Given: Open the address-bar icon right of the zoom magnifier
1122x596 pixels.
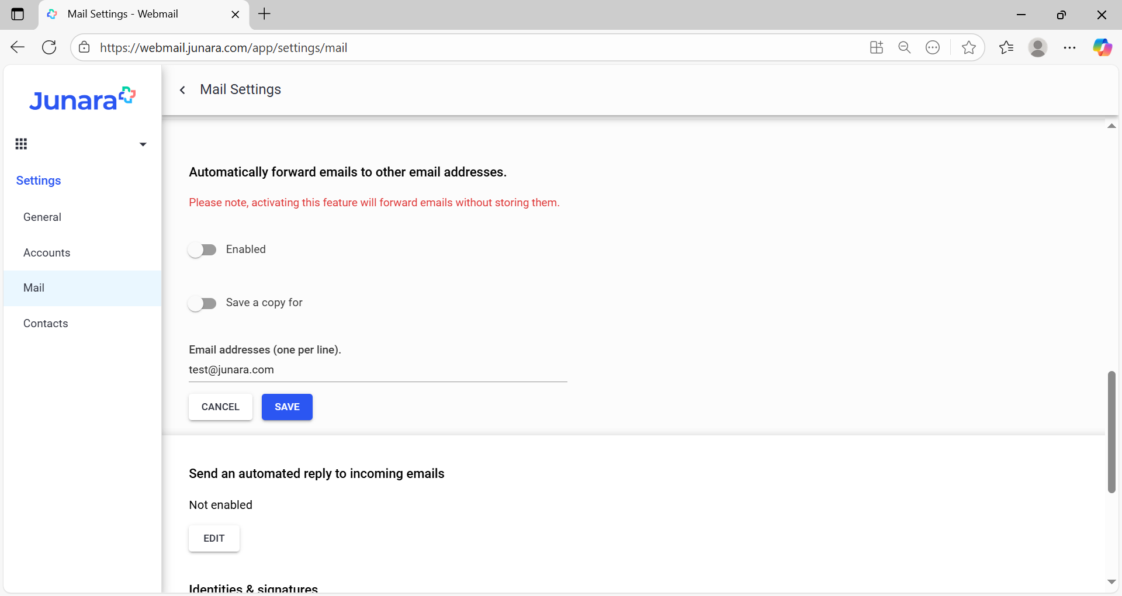Looking at the screenshot, I should point(933,47).
